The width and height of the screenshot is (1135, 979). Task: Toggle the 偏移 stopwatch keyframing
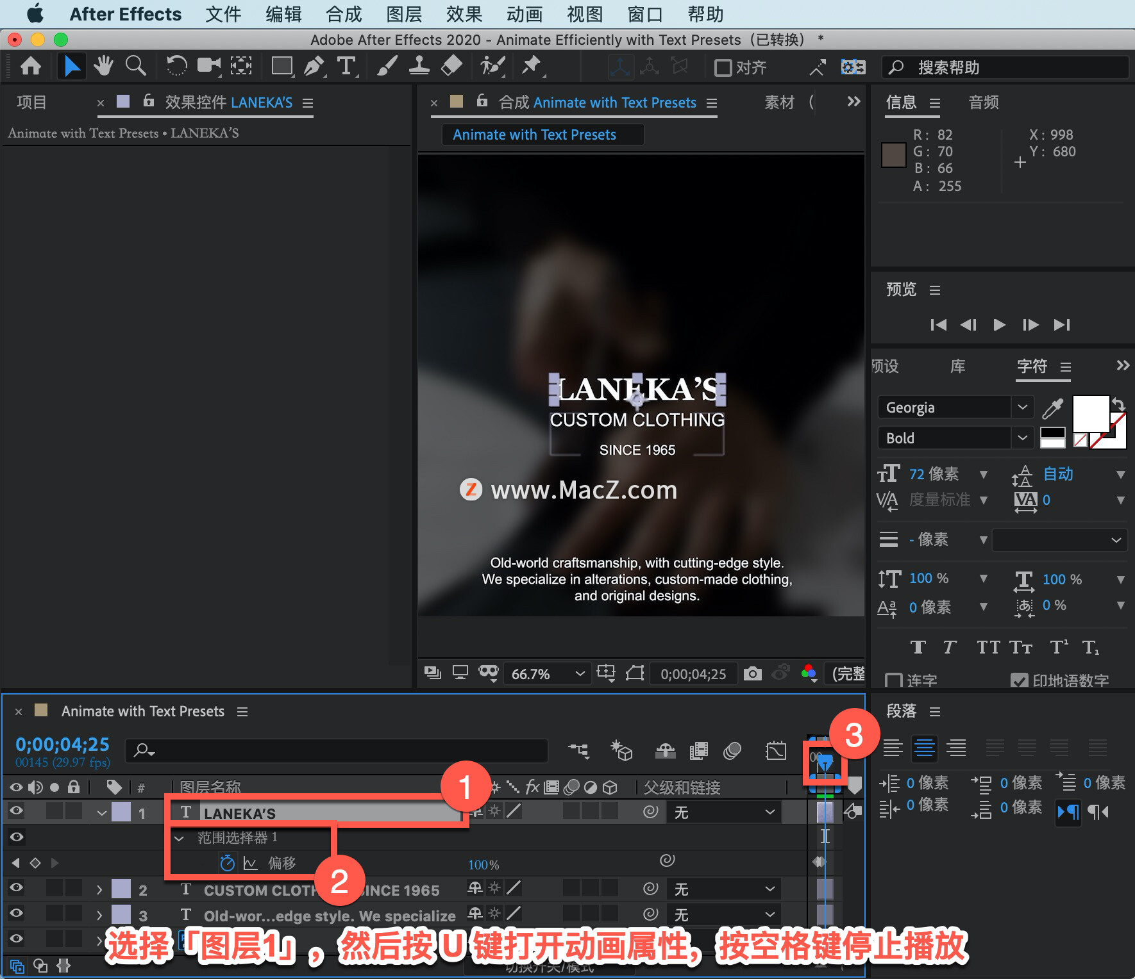[x=227, y=863]
